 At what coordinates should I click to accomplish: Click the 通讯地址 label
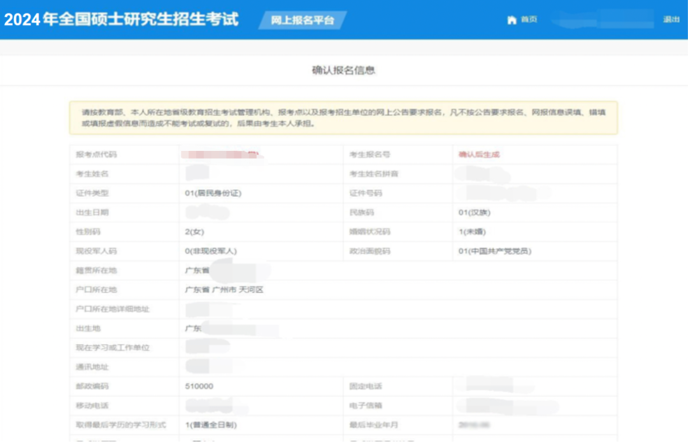click(x=92, y=367)
